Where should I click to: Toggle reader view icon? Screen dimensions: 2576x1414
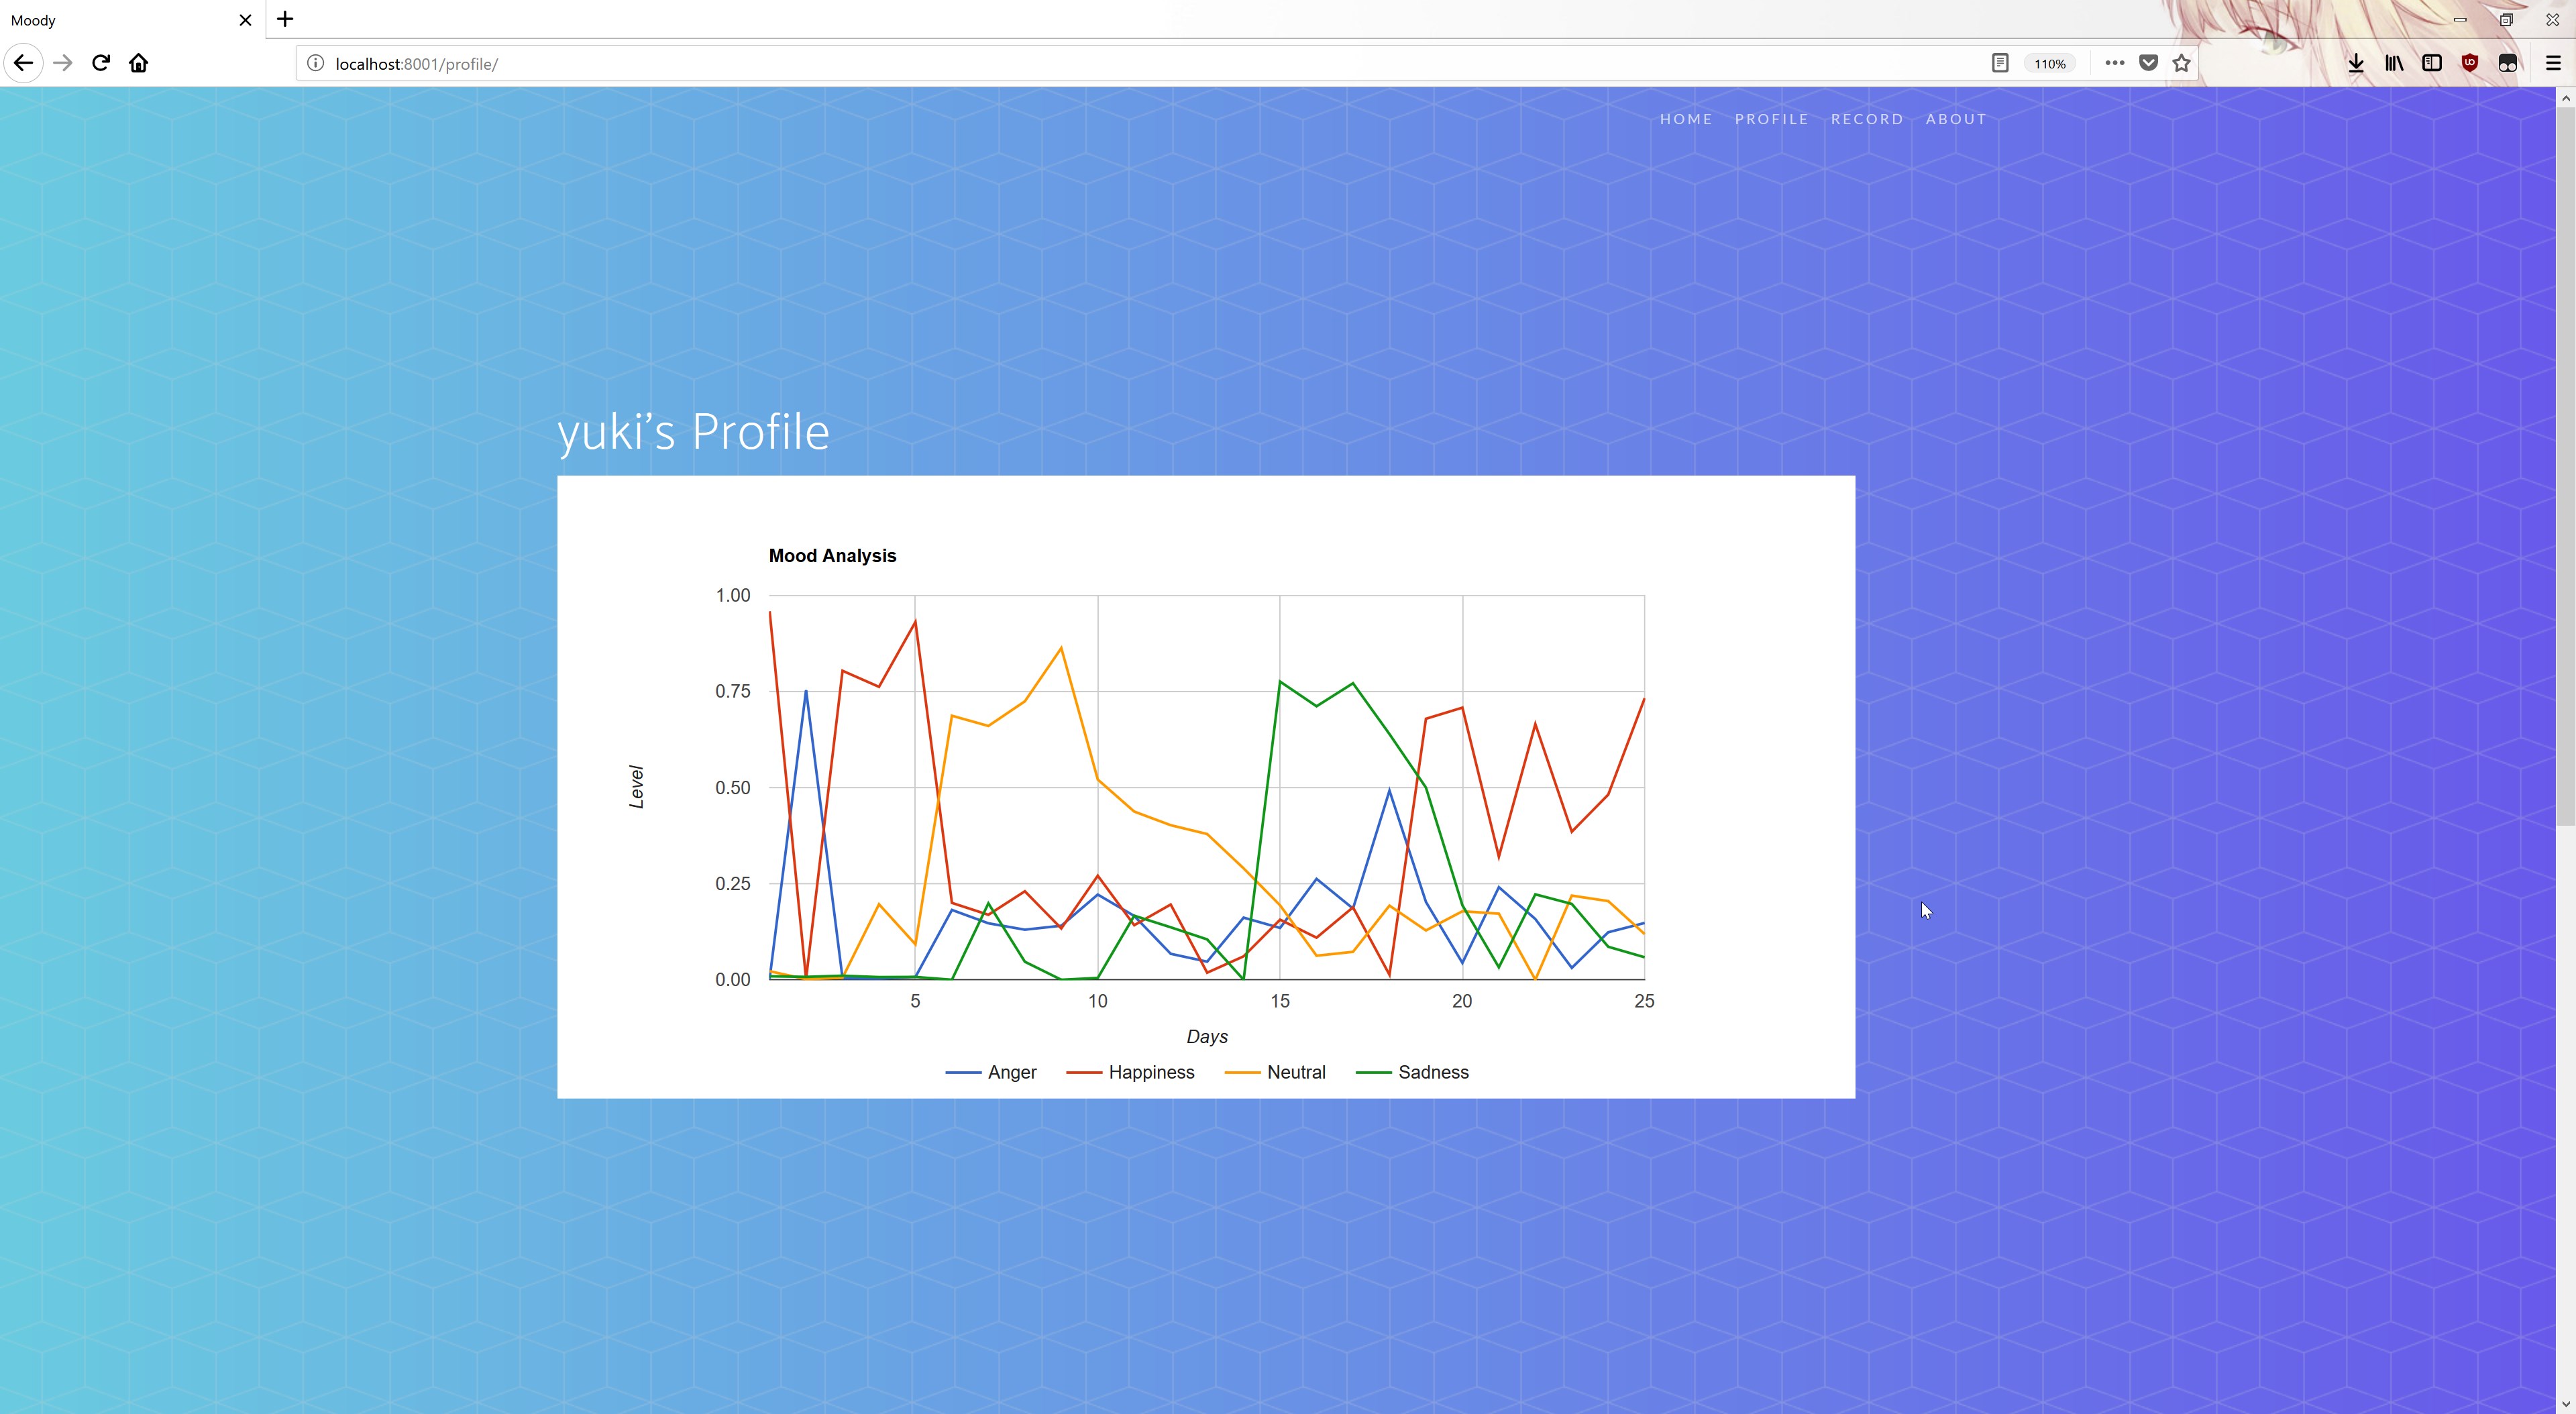tap(1999, 63)
